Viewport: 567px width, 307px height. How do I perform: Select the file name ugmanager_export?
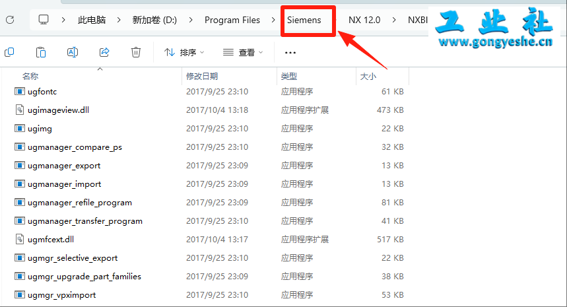64,166
